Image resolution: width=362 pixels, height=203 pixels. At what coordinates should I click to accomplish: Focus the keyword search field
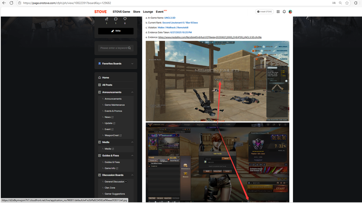coord(114,48)
